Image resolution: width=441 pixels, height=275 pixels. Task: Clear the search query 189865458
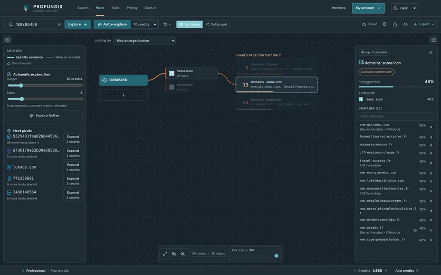[x=59, y=24]
